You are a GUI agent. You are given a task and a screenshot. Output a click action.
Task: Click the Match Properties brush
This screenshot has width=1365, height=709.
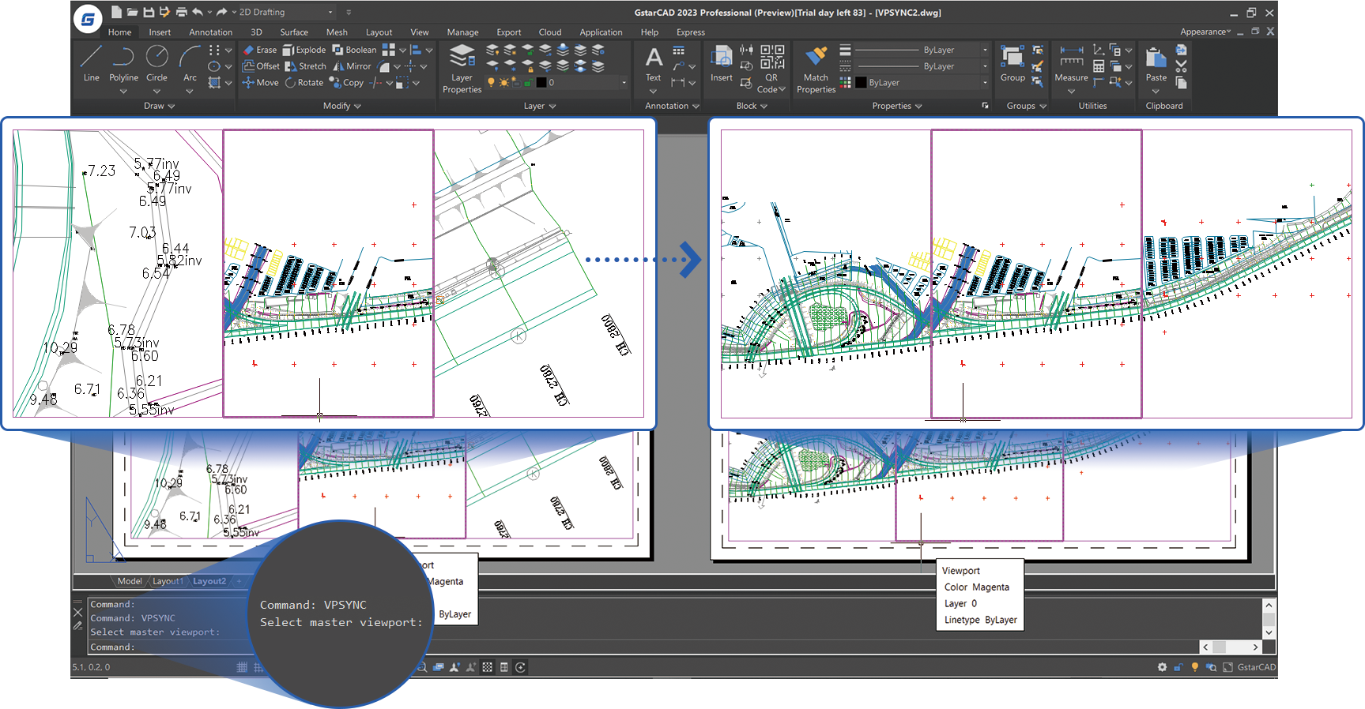click(x=816, y=69)
